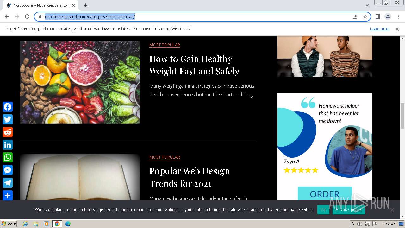The image size is (405, 228).
Task: Open Popular Web Design Trends for 2021
Action: click(190, 177)
